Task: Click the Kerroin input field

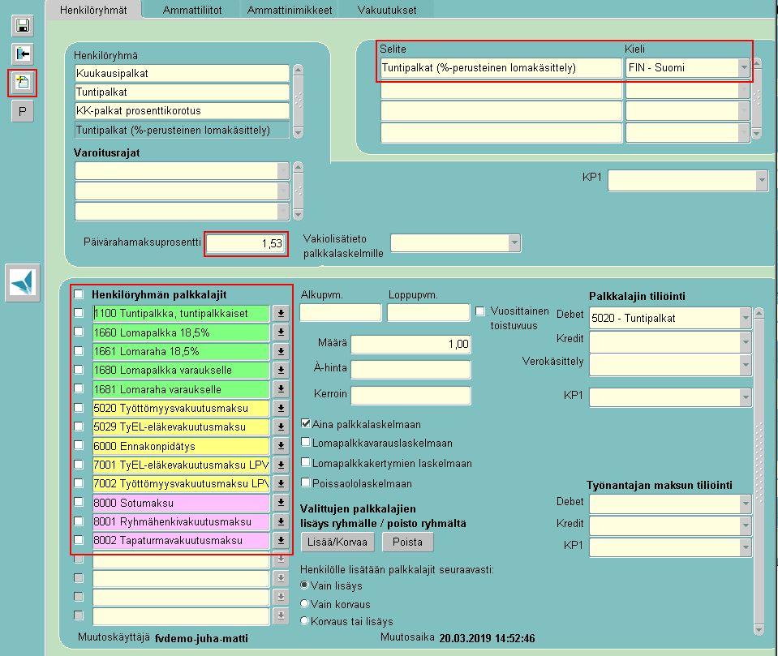Action: click(410, 395)
